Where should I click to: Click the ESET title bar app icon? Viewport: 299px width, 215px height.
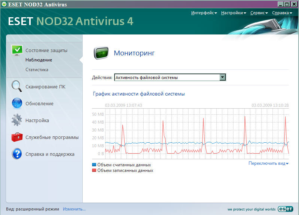(4, 4)
